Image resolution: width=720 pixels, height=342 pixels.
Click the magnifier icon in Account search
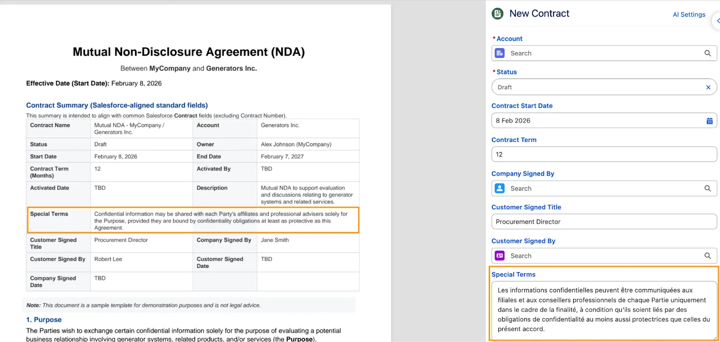coord(707,53)
